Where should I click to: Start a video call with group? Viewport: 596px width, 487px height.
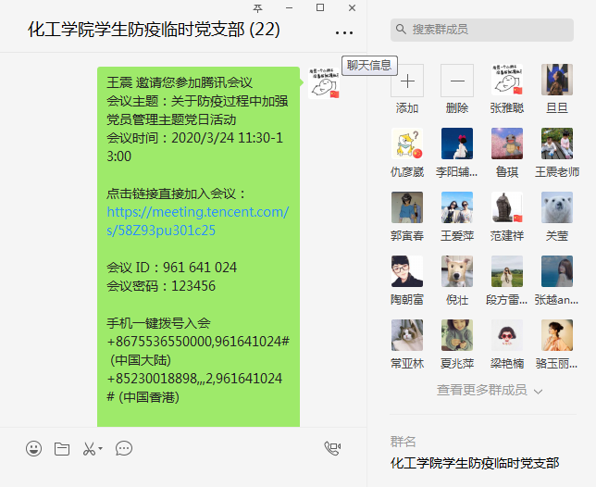coord(332,449)
